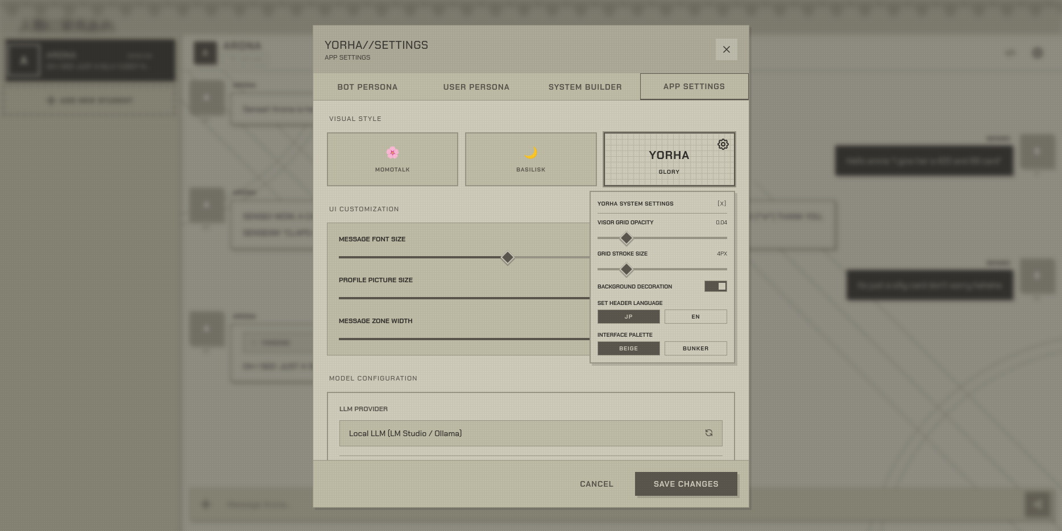Viewport: 1062px width, 531px height.
Task: Switch to the User Persona tab
Action: pyautogui.click(x=476, y=87)
